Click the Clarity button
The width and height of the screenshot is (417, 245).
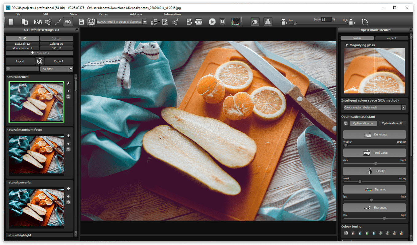pos(374,171)
